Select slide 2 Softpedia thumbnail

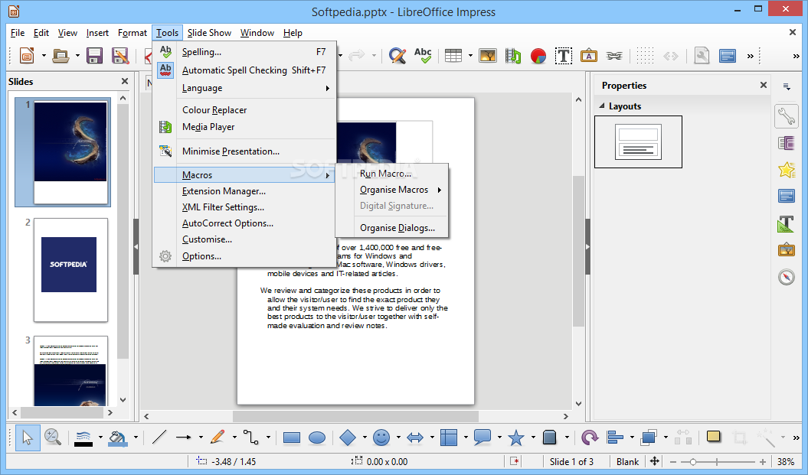point(70,270)
